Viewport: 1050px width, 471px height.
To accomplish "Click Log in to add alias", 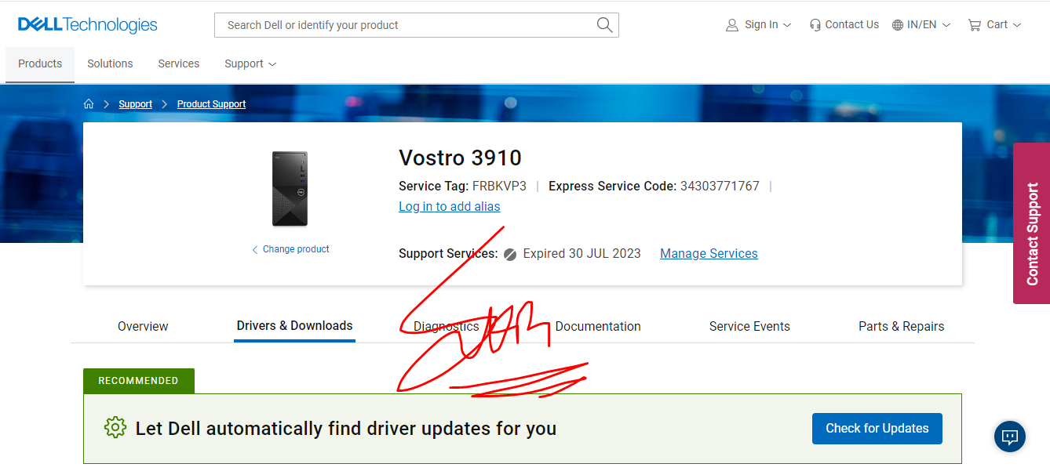I will [450, 206].
